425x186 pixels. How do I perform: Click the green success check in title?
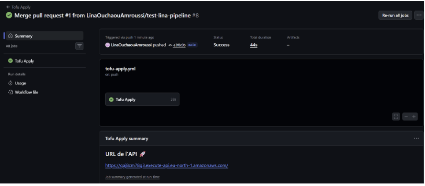pos(9,15)
